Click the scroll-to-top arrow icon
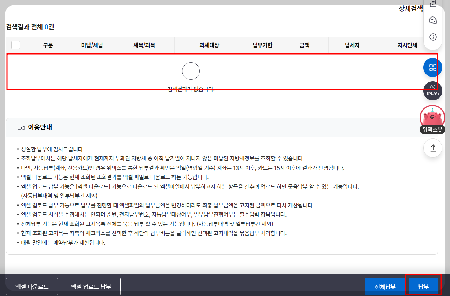Image resolution: width=450 pixels, height=296 pixels. click(x=433, y=148)
